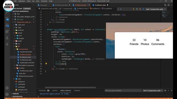This screenshot has width=177, height=99.
Task: Click the code minimap
Action: click(167, 14)
